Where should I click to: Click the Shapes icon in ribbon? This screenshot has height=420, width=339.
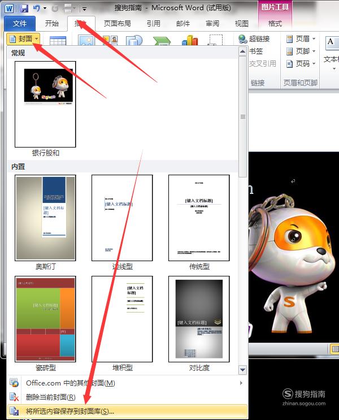point(134,40)
